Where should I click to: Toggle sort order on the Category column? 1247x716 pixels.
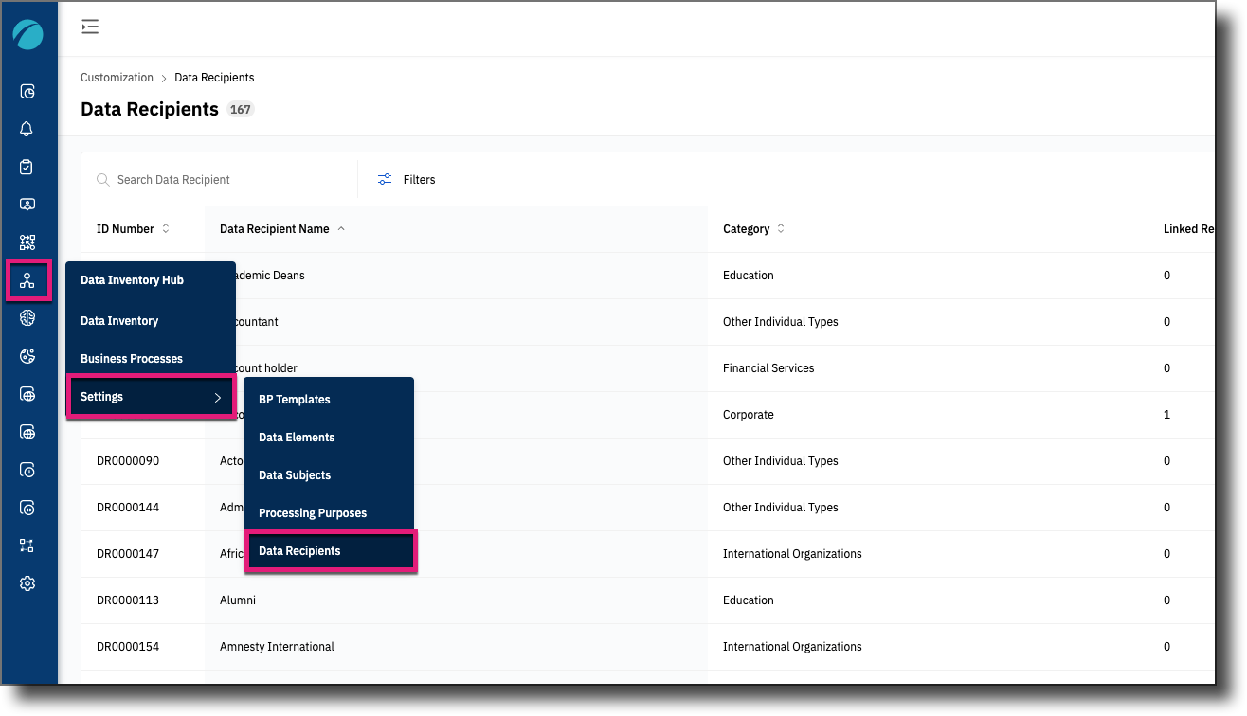(780, 228)
